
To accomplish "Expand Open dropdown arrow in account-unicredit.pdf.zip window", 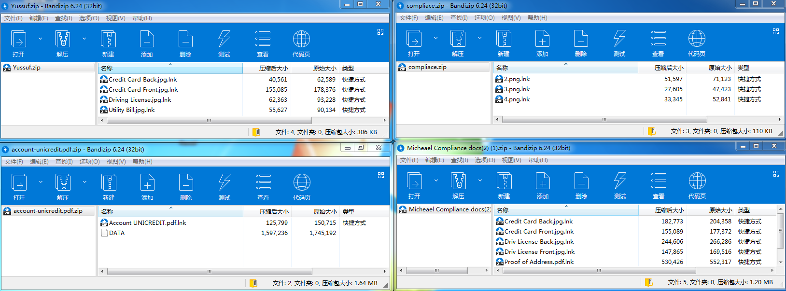I will [41, 182].
